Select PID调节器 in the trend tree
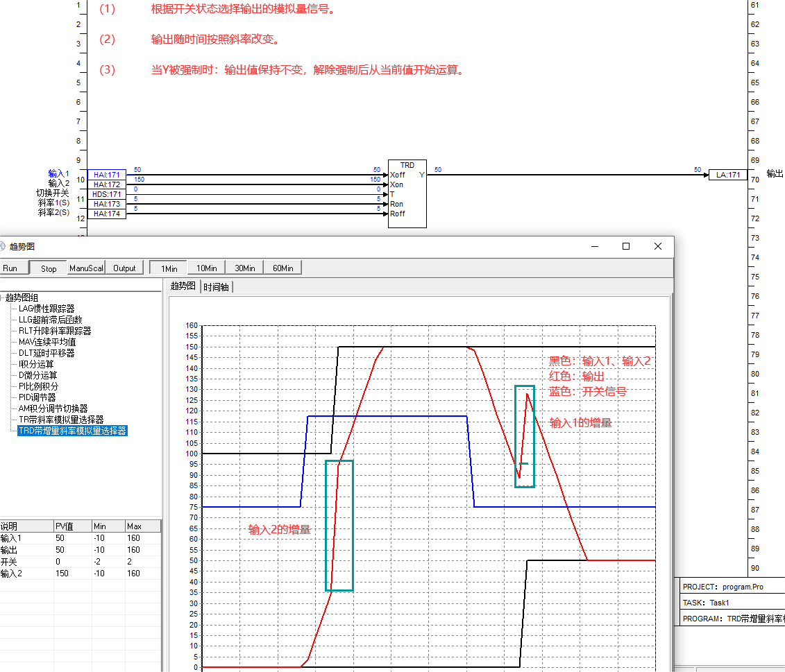The image size is (785, 672). (x=39, y=397)
